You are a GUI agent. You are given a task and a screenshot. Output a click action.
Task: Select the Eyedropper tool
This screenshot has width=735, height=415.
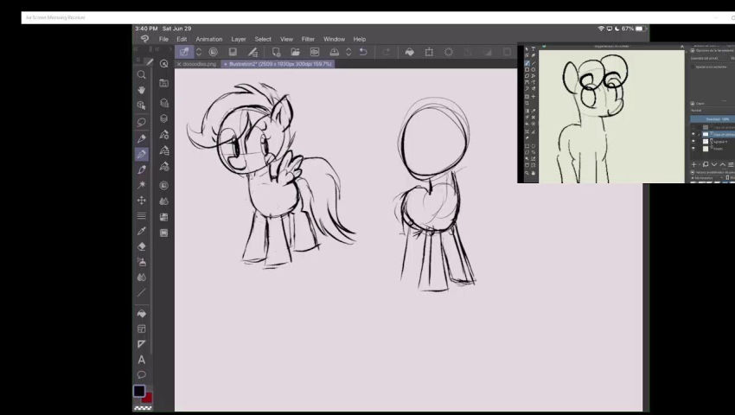pyautogui.click(x=142, y=231)
